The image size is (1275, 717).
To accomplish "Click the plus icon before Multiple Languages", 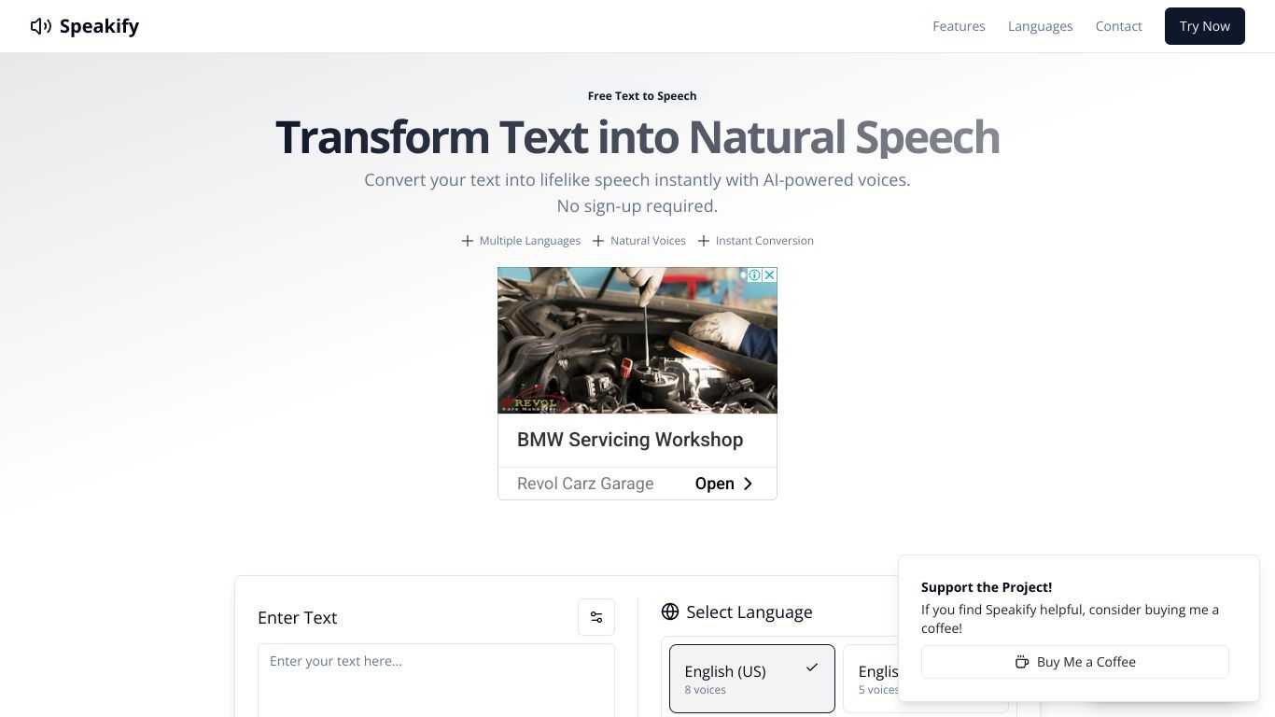I will 468,241.
